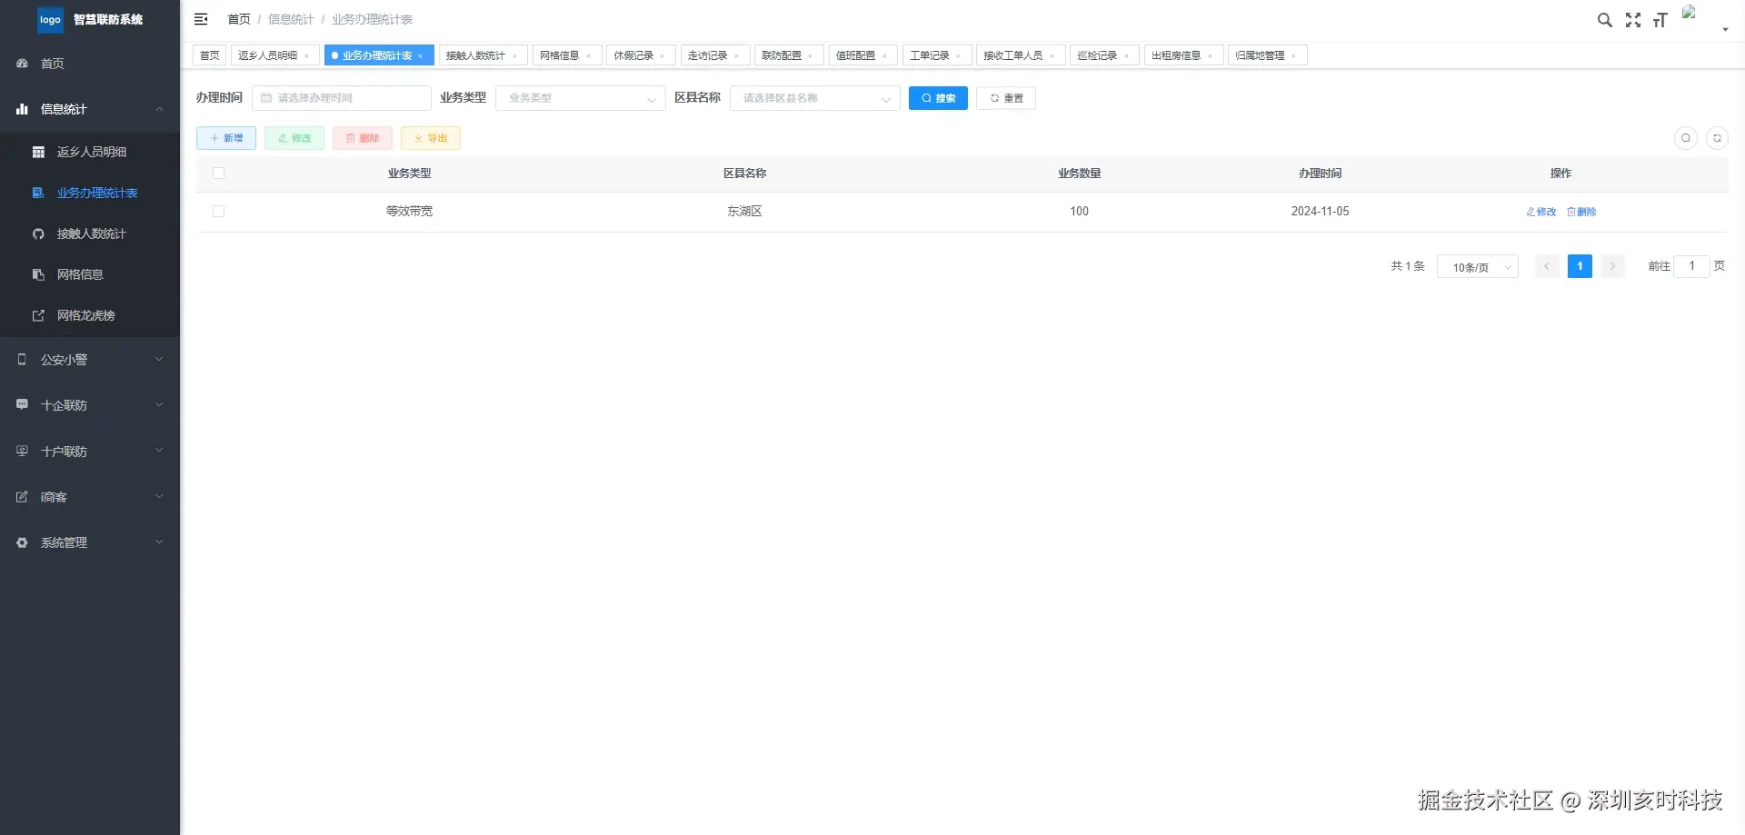This screenshot has height=835, width=1745.
Task: Select page 1 in pagination
Action: coord(1580,266)
